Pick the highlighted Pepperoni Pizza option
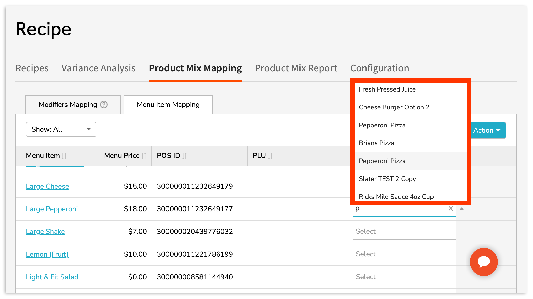Screen dimensions: 533x299 pyautogui.click(x=382, y=161)
